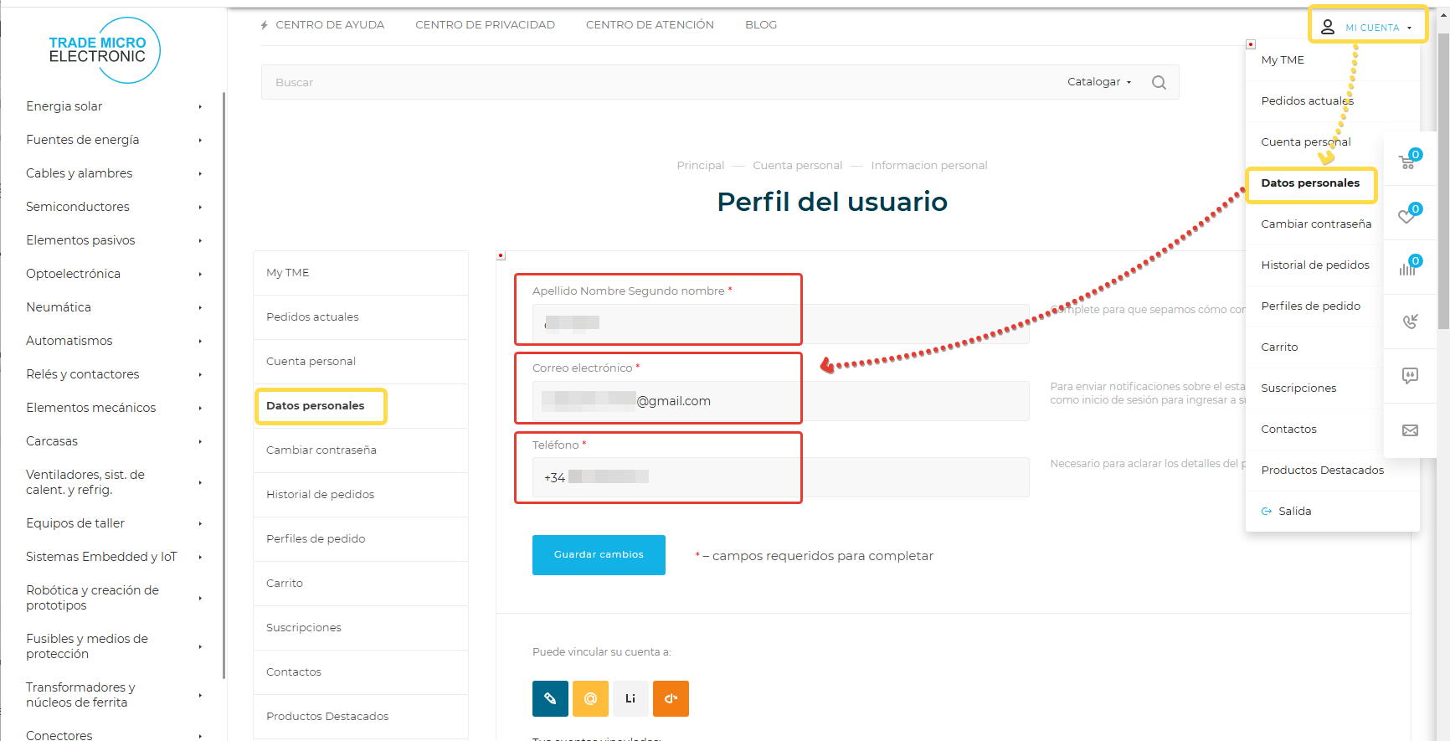The height and width of the screenshot is (741, 1450).
Task: Link account using the Li icon
Action: [630, 698]
